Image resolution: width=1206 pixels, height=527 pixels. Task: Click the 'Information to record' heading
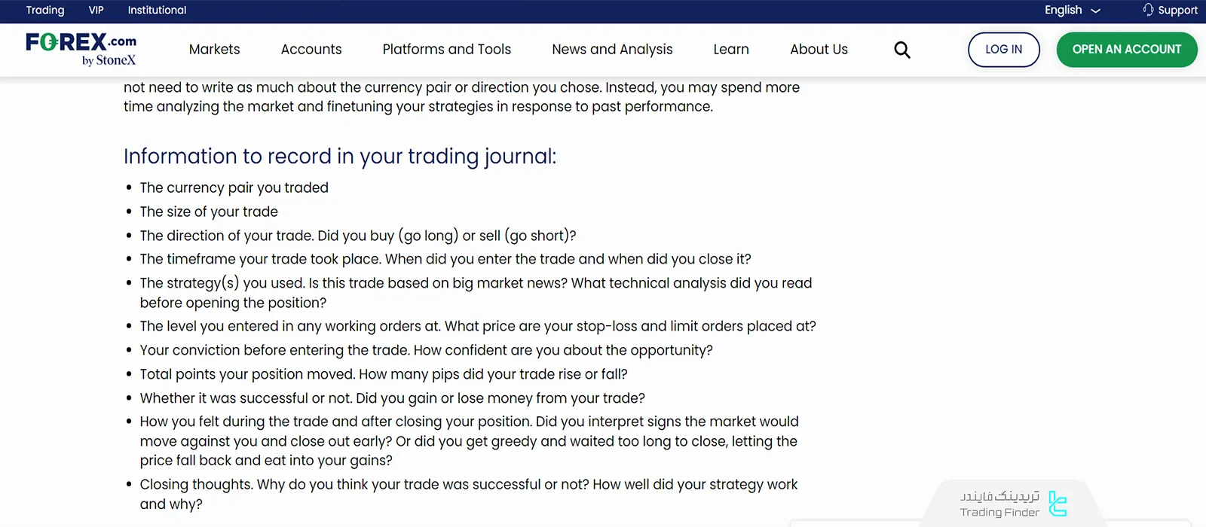pos(340,157)
